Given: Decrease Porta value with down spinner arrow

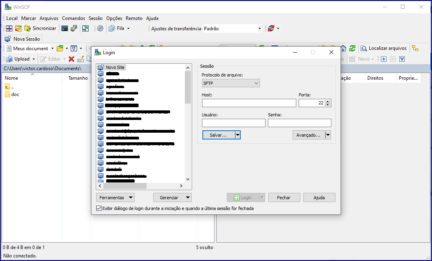Looking at the screenshot, I should click(327, 105).
